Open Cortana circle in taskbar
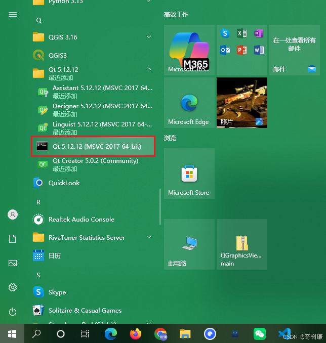This screenshot has height=343, width=326. point(61,333)
